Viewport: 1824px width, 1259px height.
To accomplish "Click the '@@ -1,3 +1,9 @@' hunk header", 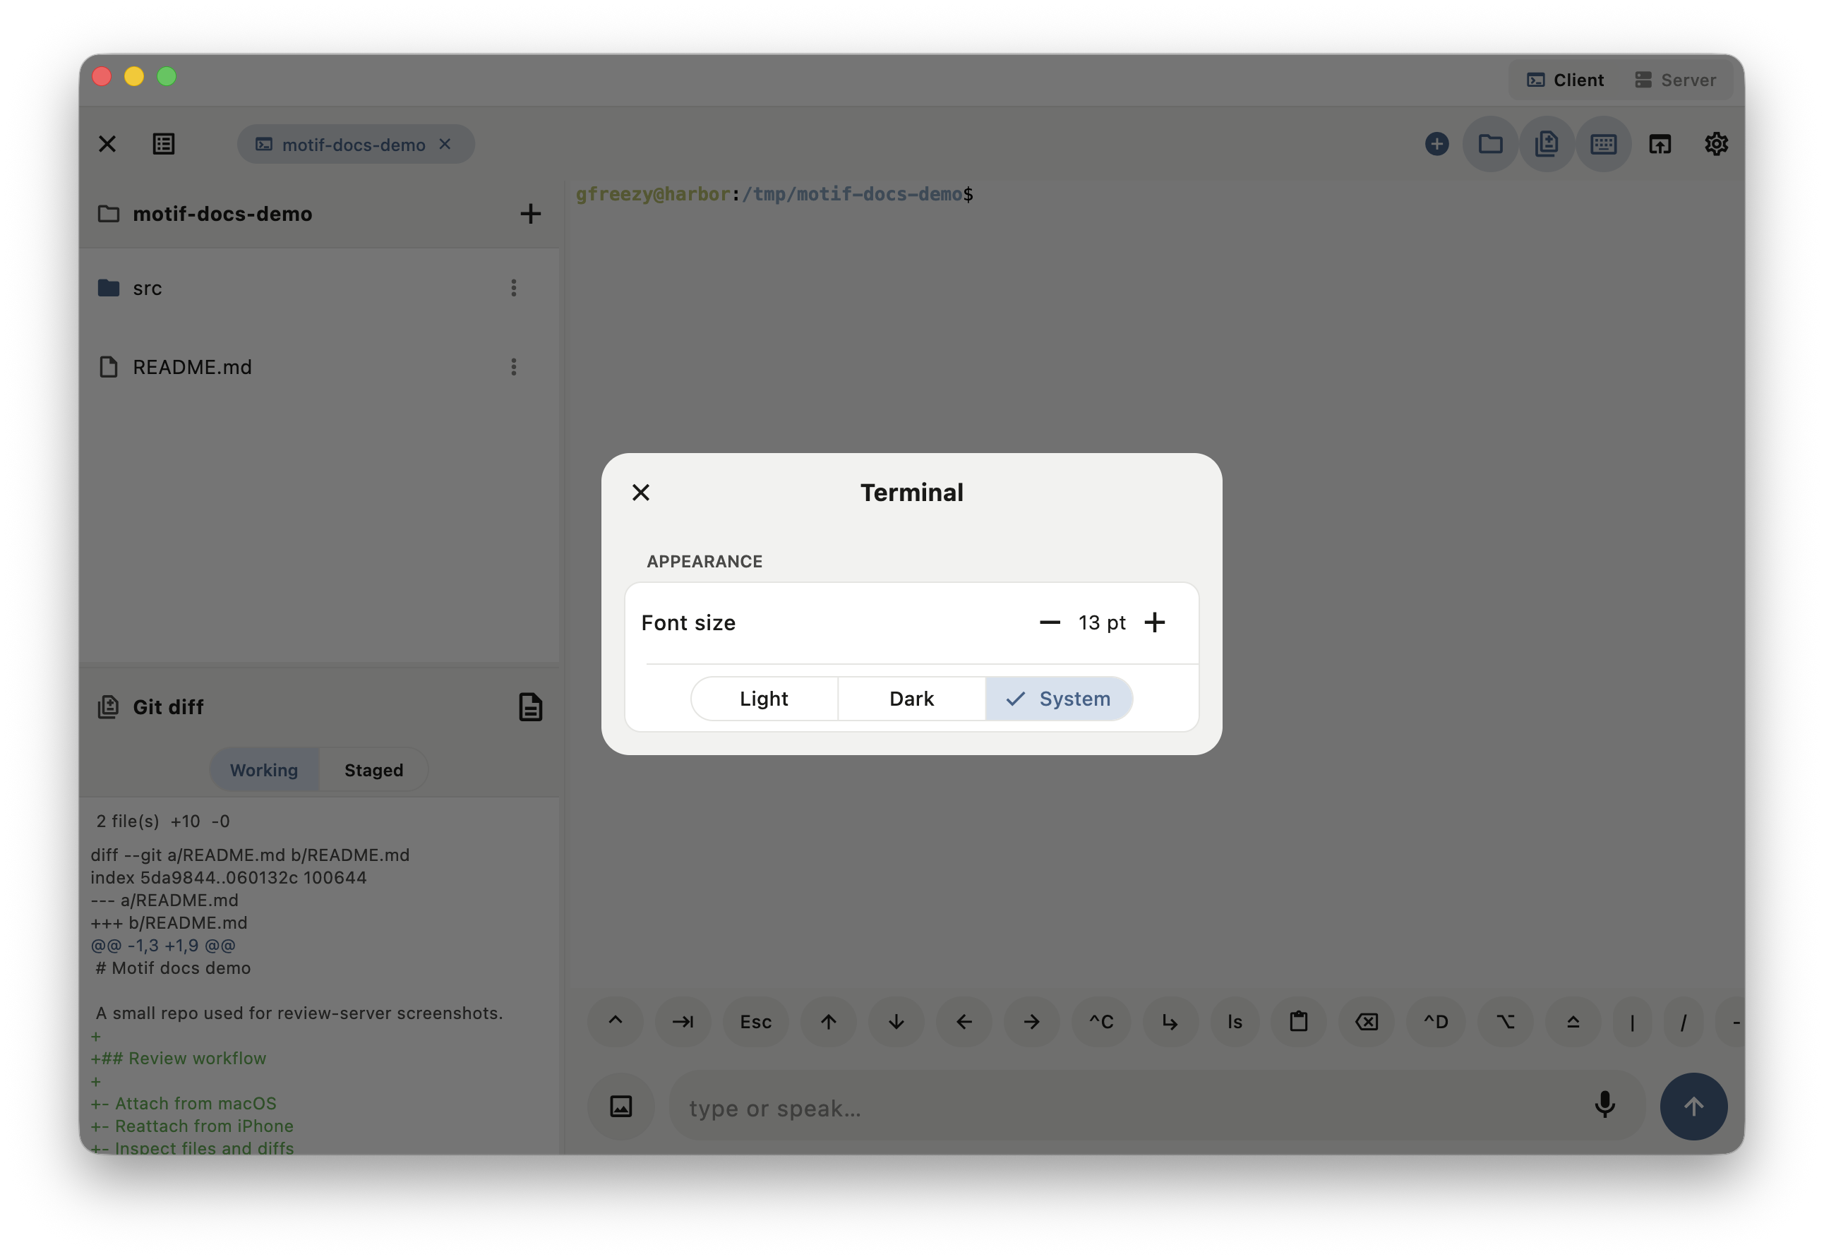I will pos(163,945).
